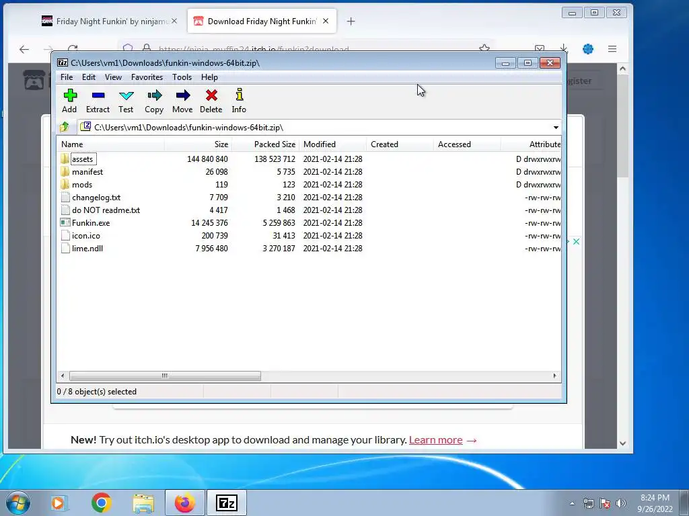Image resolution: width=689 pixels, height=516 pixels.
Task: Select the lime.ndll file icon
Action: 65,248
